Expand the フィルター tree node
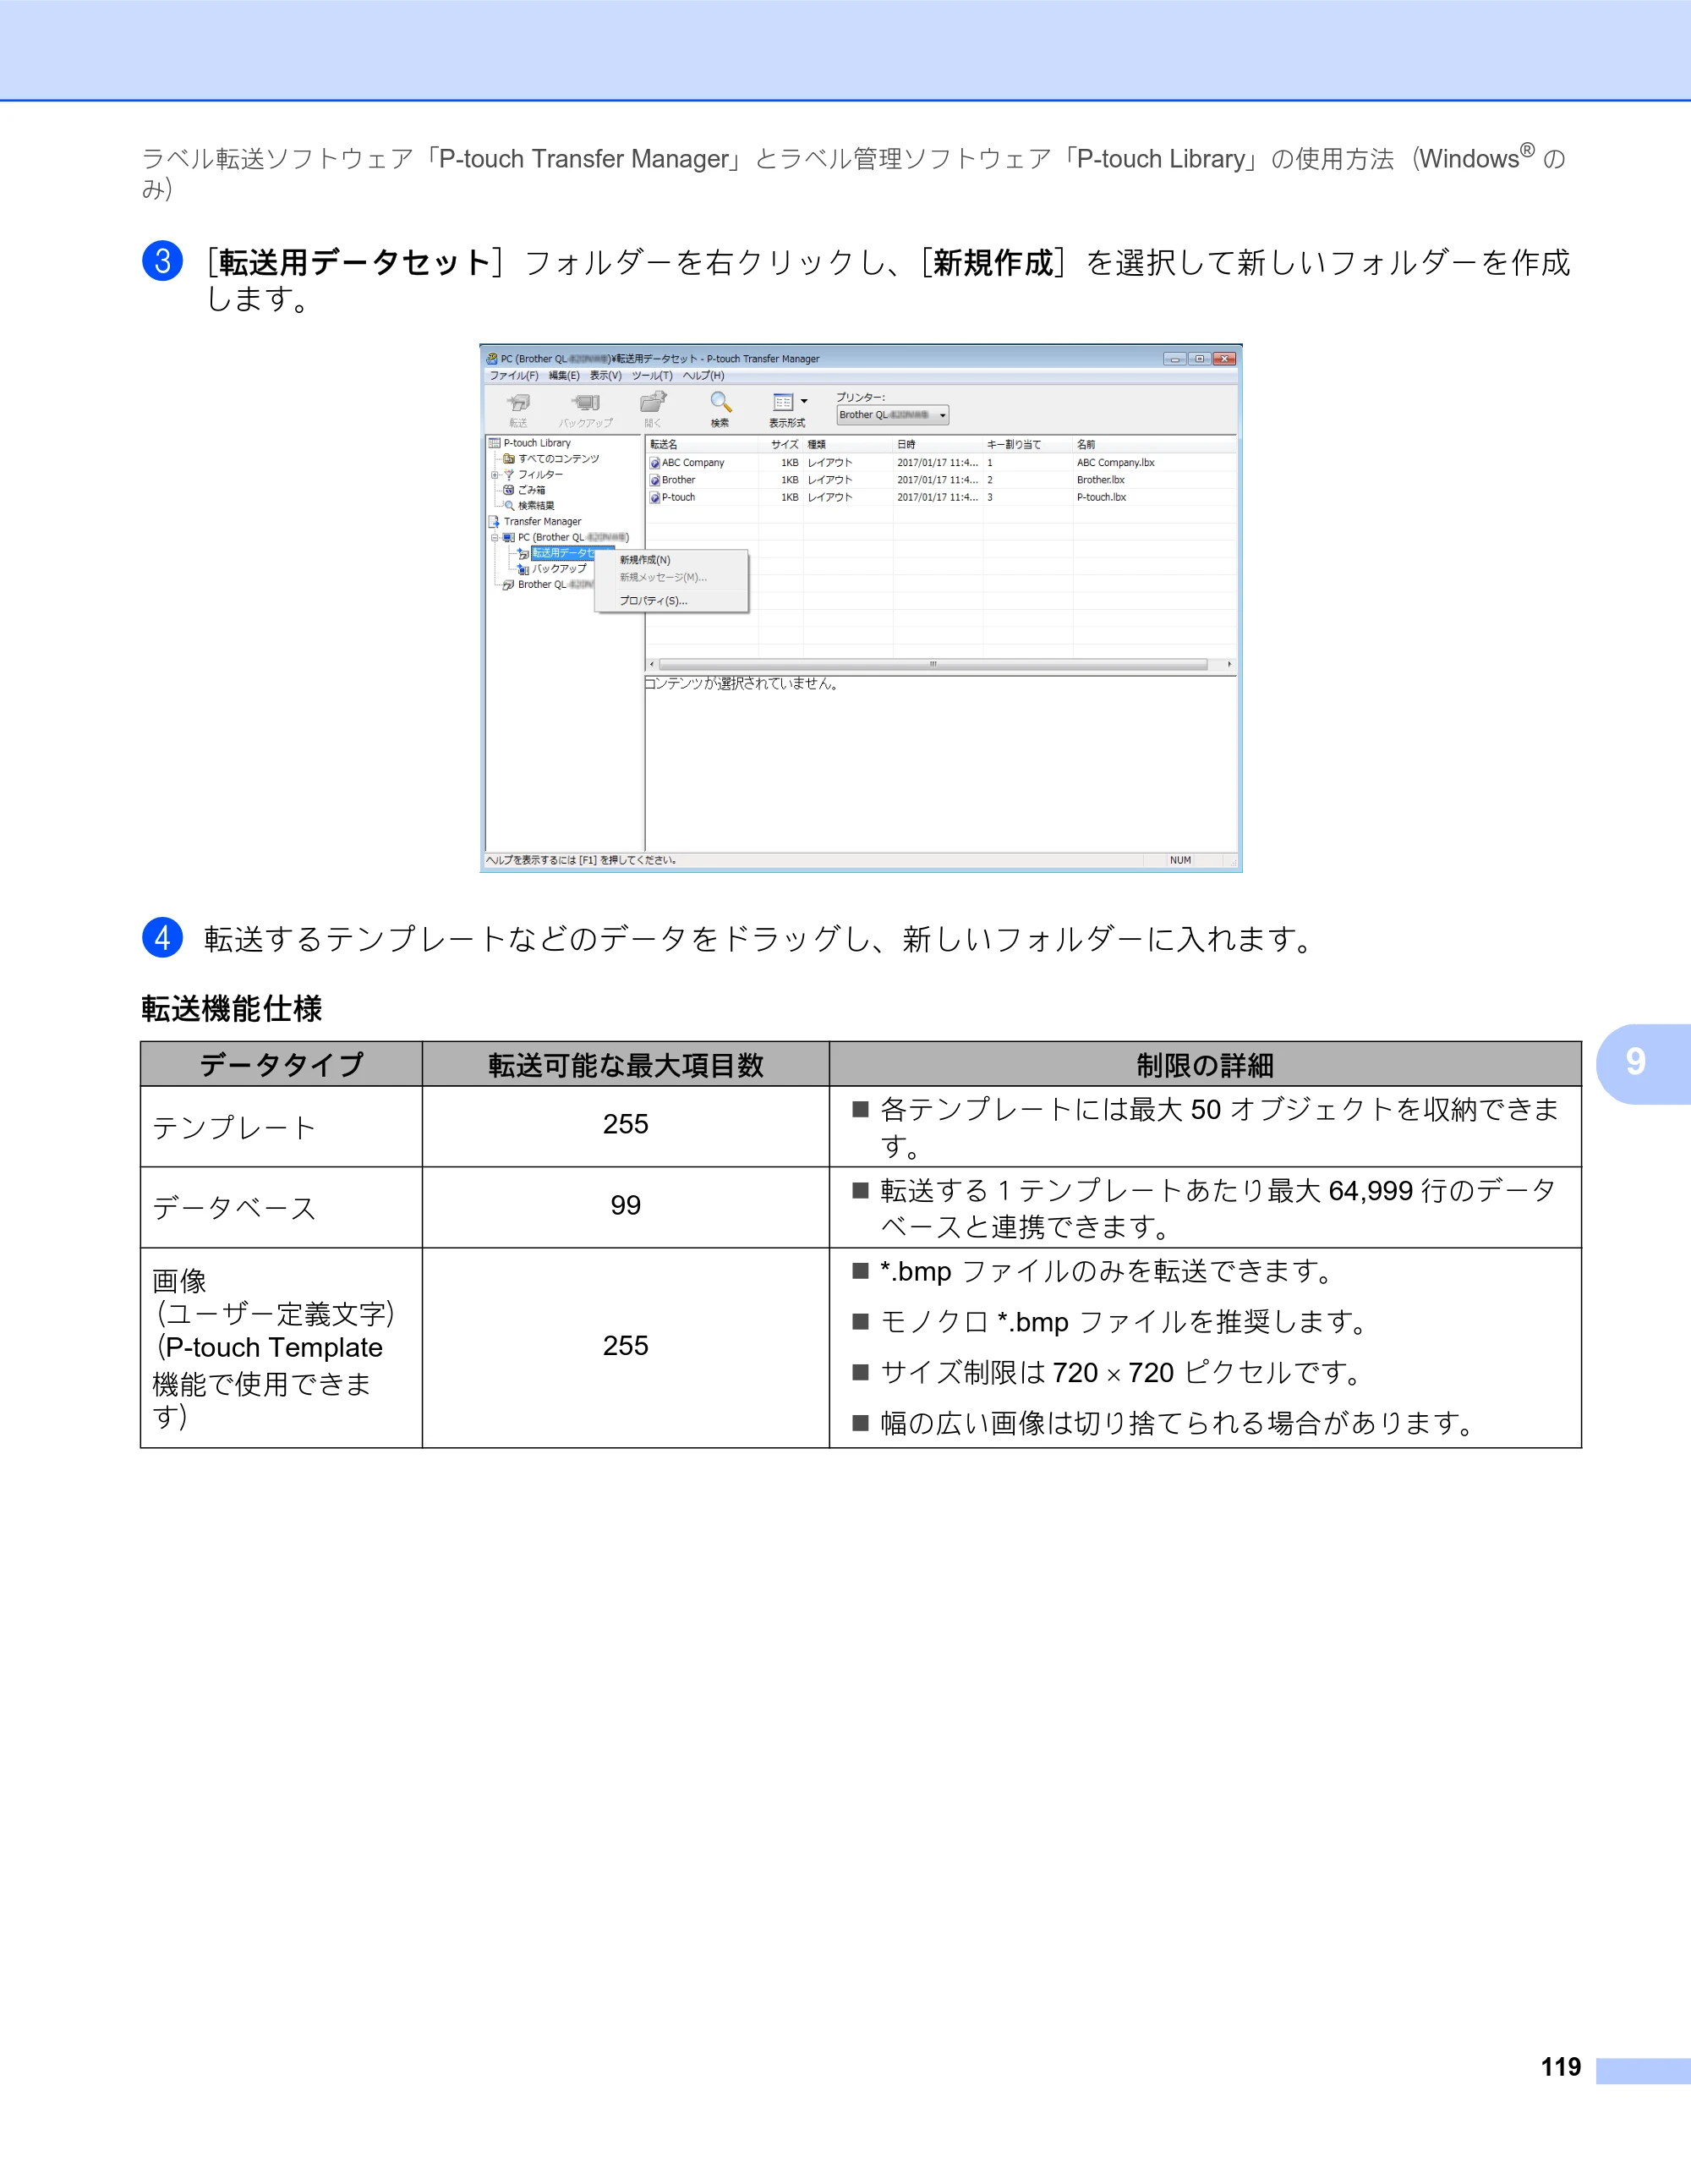Viewport: 1691px width, 2184px height. (494, 475)
